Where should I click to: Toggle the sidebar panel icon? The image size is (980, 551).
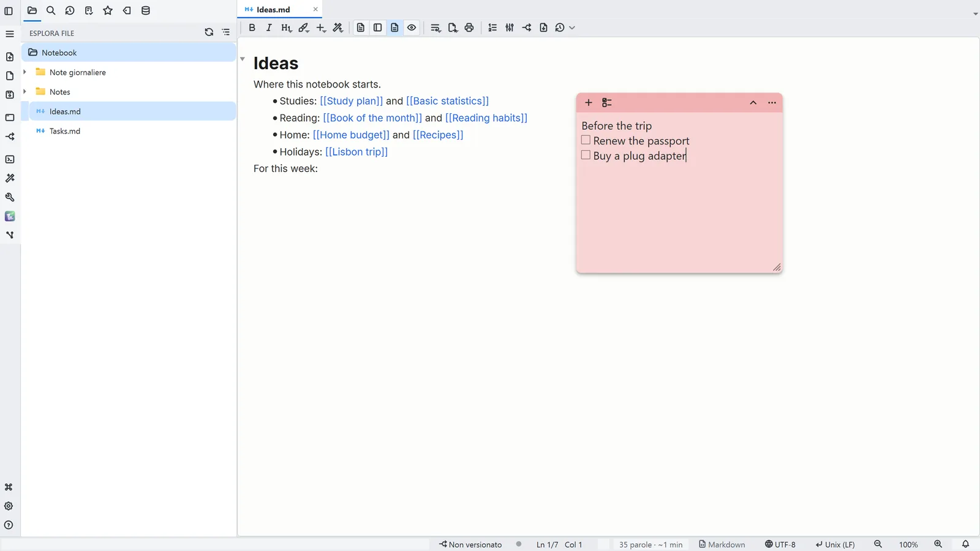tap(9, 11)
